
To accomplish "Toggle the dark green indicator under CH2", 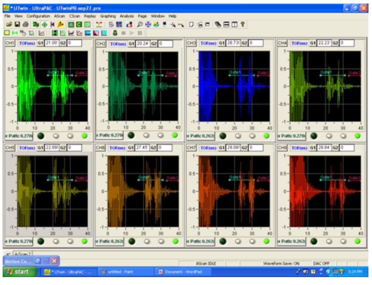I will click(131, 135).
